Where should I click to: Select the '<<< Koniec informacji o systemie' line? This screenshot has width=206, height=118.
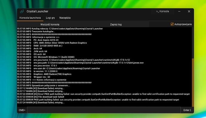(x=41, y=80)
